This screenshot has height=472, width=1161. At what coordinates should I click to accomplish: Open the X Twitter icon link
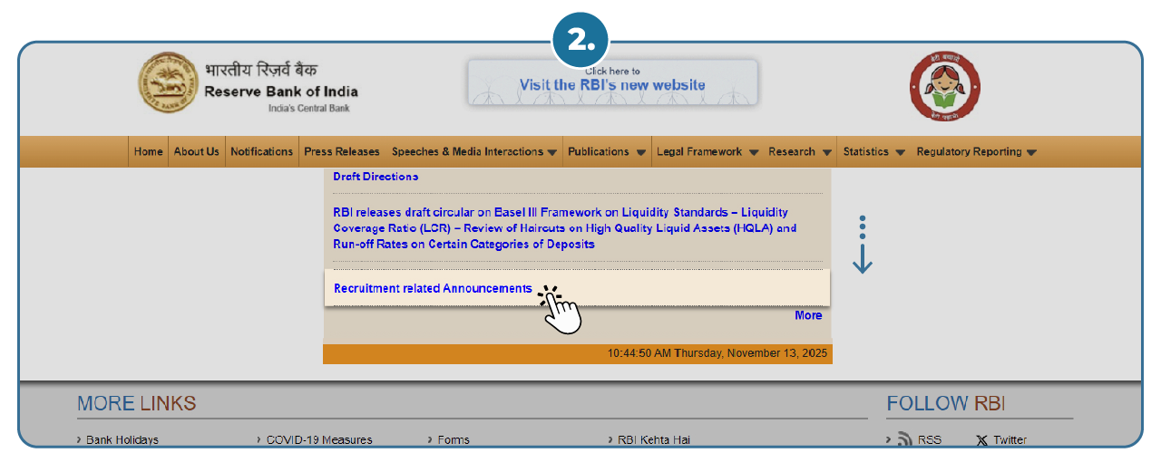(981, 440)
